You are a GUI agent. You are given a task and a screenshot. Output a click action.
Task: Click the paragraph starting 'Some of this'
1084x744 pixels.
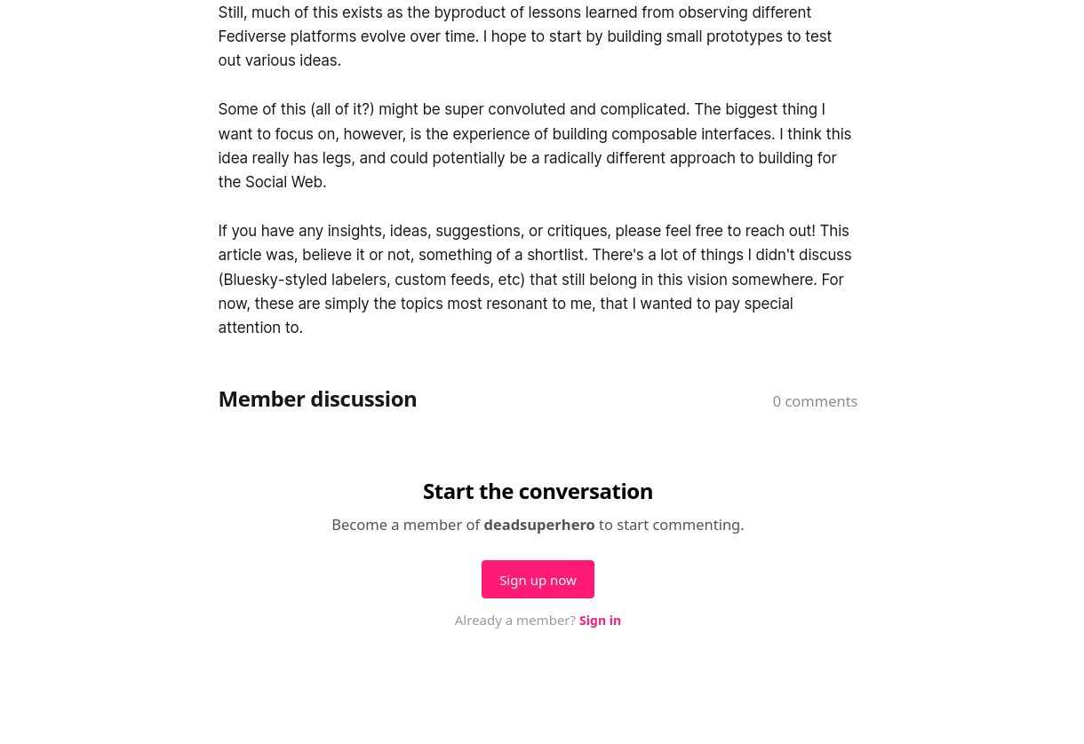[533, 146]
